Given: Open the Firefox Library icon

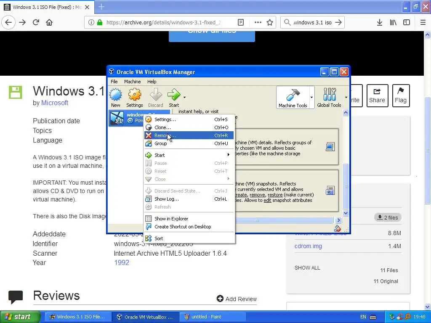Looking at the screenshot, I should pos(393,23).
